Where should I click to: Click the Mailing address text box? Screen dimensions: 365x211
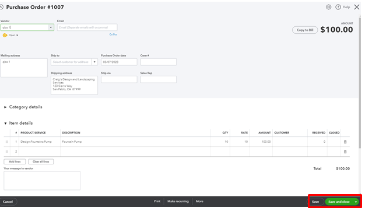click(24, 68)
